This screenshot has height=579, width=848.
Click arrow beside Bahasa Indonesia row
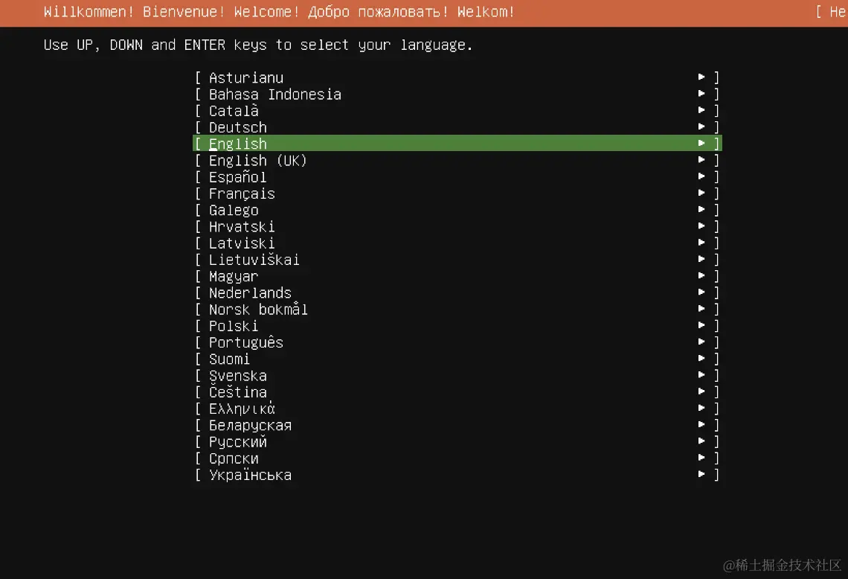point(701,93)
